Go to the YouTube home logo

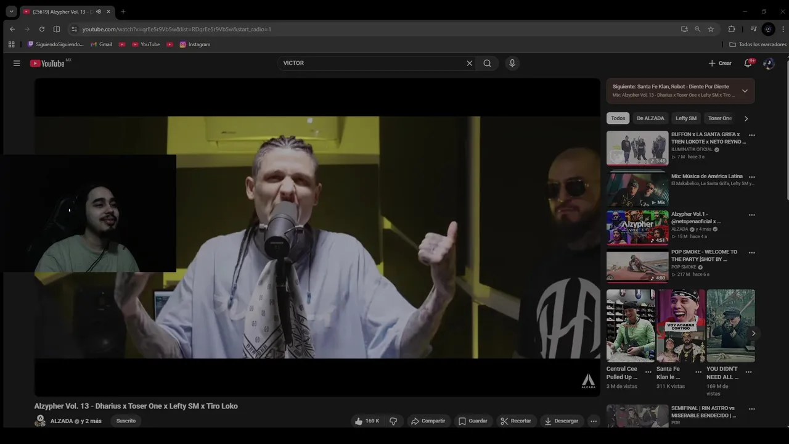point(47,63)
